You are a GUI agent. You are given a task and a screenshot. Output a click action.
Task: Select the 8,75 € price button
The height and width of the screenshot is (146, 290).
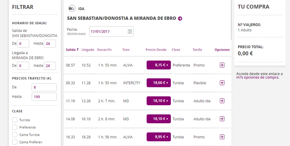pyautogui.click(x=158, y=65)
